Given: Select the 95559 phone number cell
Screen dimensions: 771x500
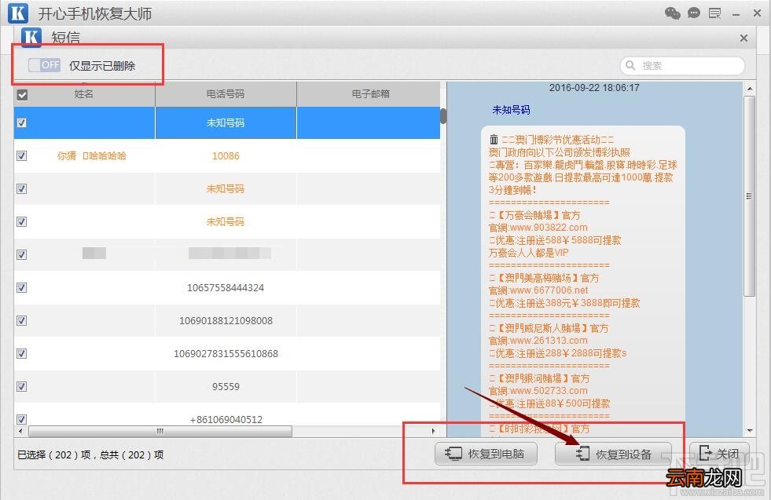Looking at the screenshot, I should [226, 386].
